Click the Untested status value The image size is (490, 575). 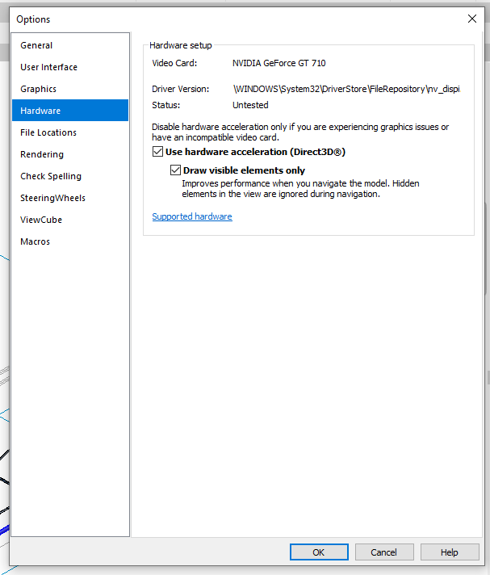coord(250,105)
